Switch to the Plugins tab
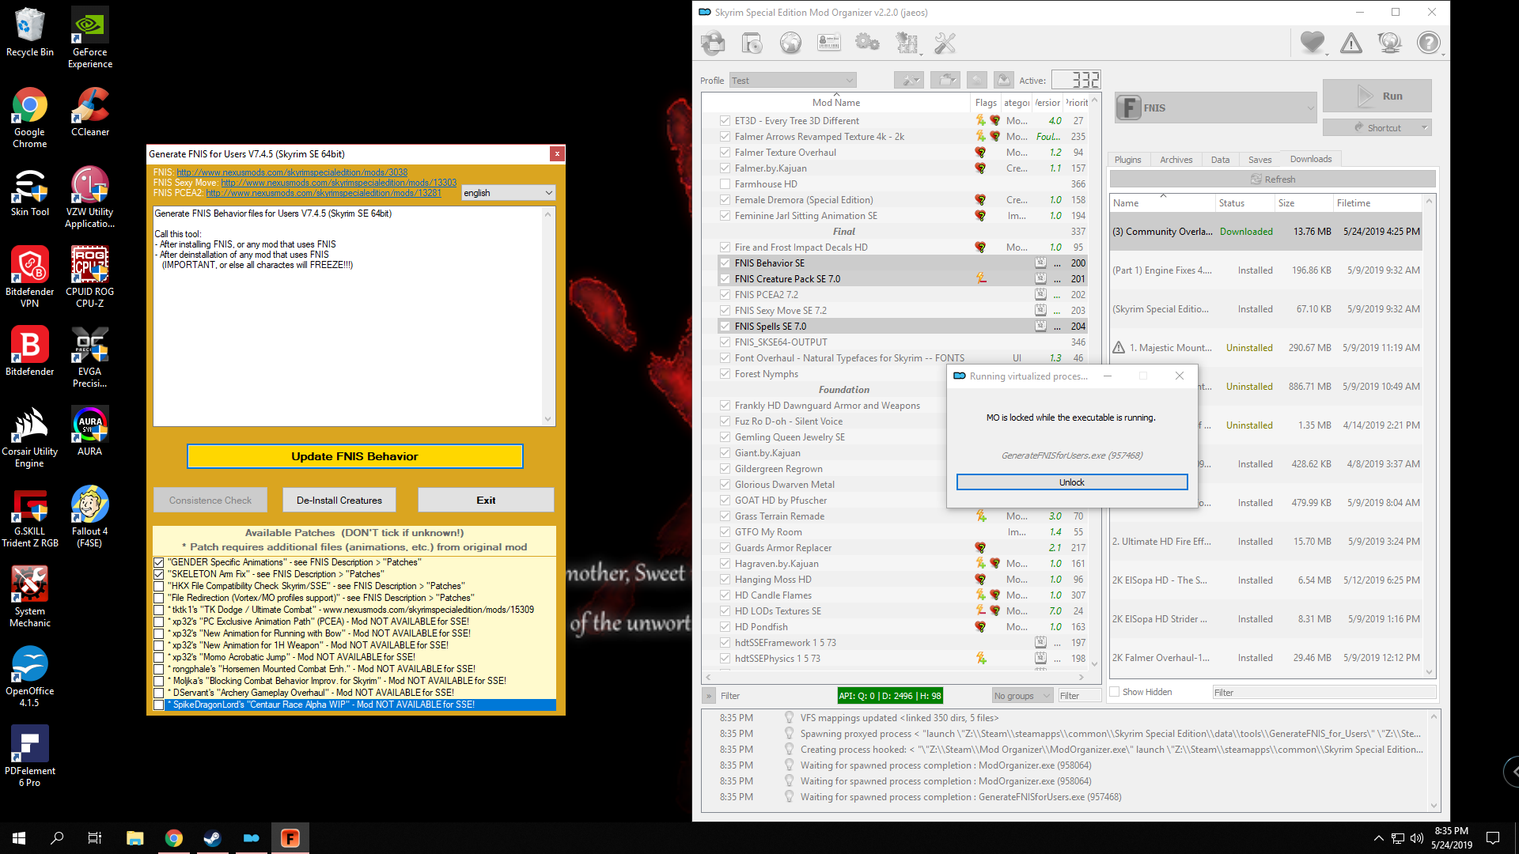Screen dimensions: 1519x854 click(1127, 160)
